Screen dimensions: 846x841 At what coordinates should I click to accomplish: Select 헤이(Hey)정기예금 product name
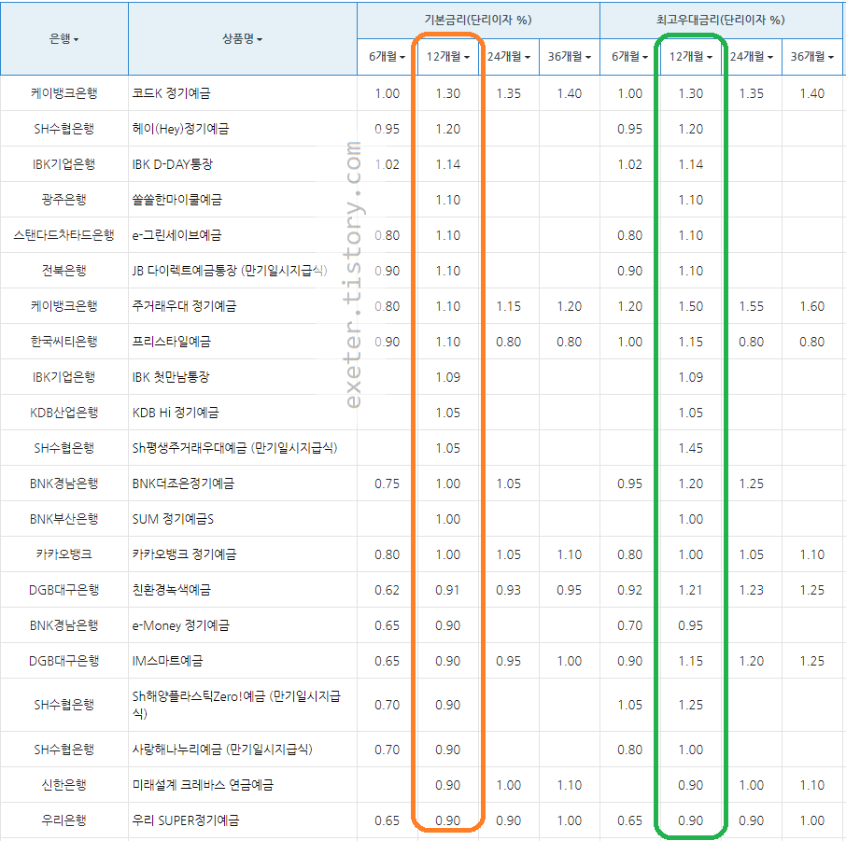(x=180, y=129)
